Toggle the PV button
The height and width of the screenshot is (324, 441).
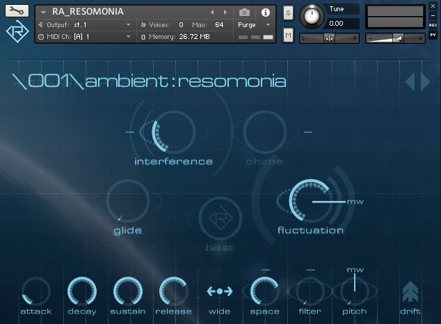tap(433, 34)
